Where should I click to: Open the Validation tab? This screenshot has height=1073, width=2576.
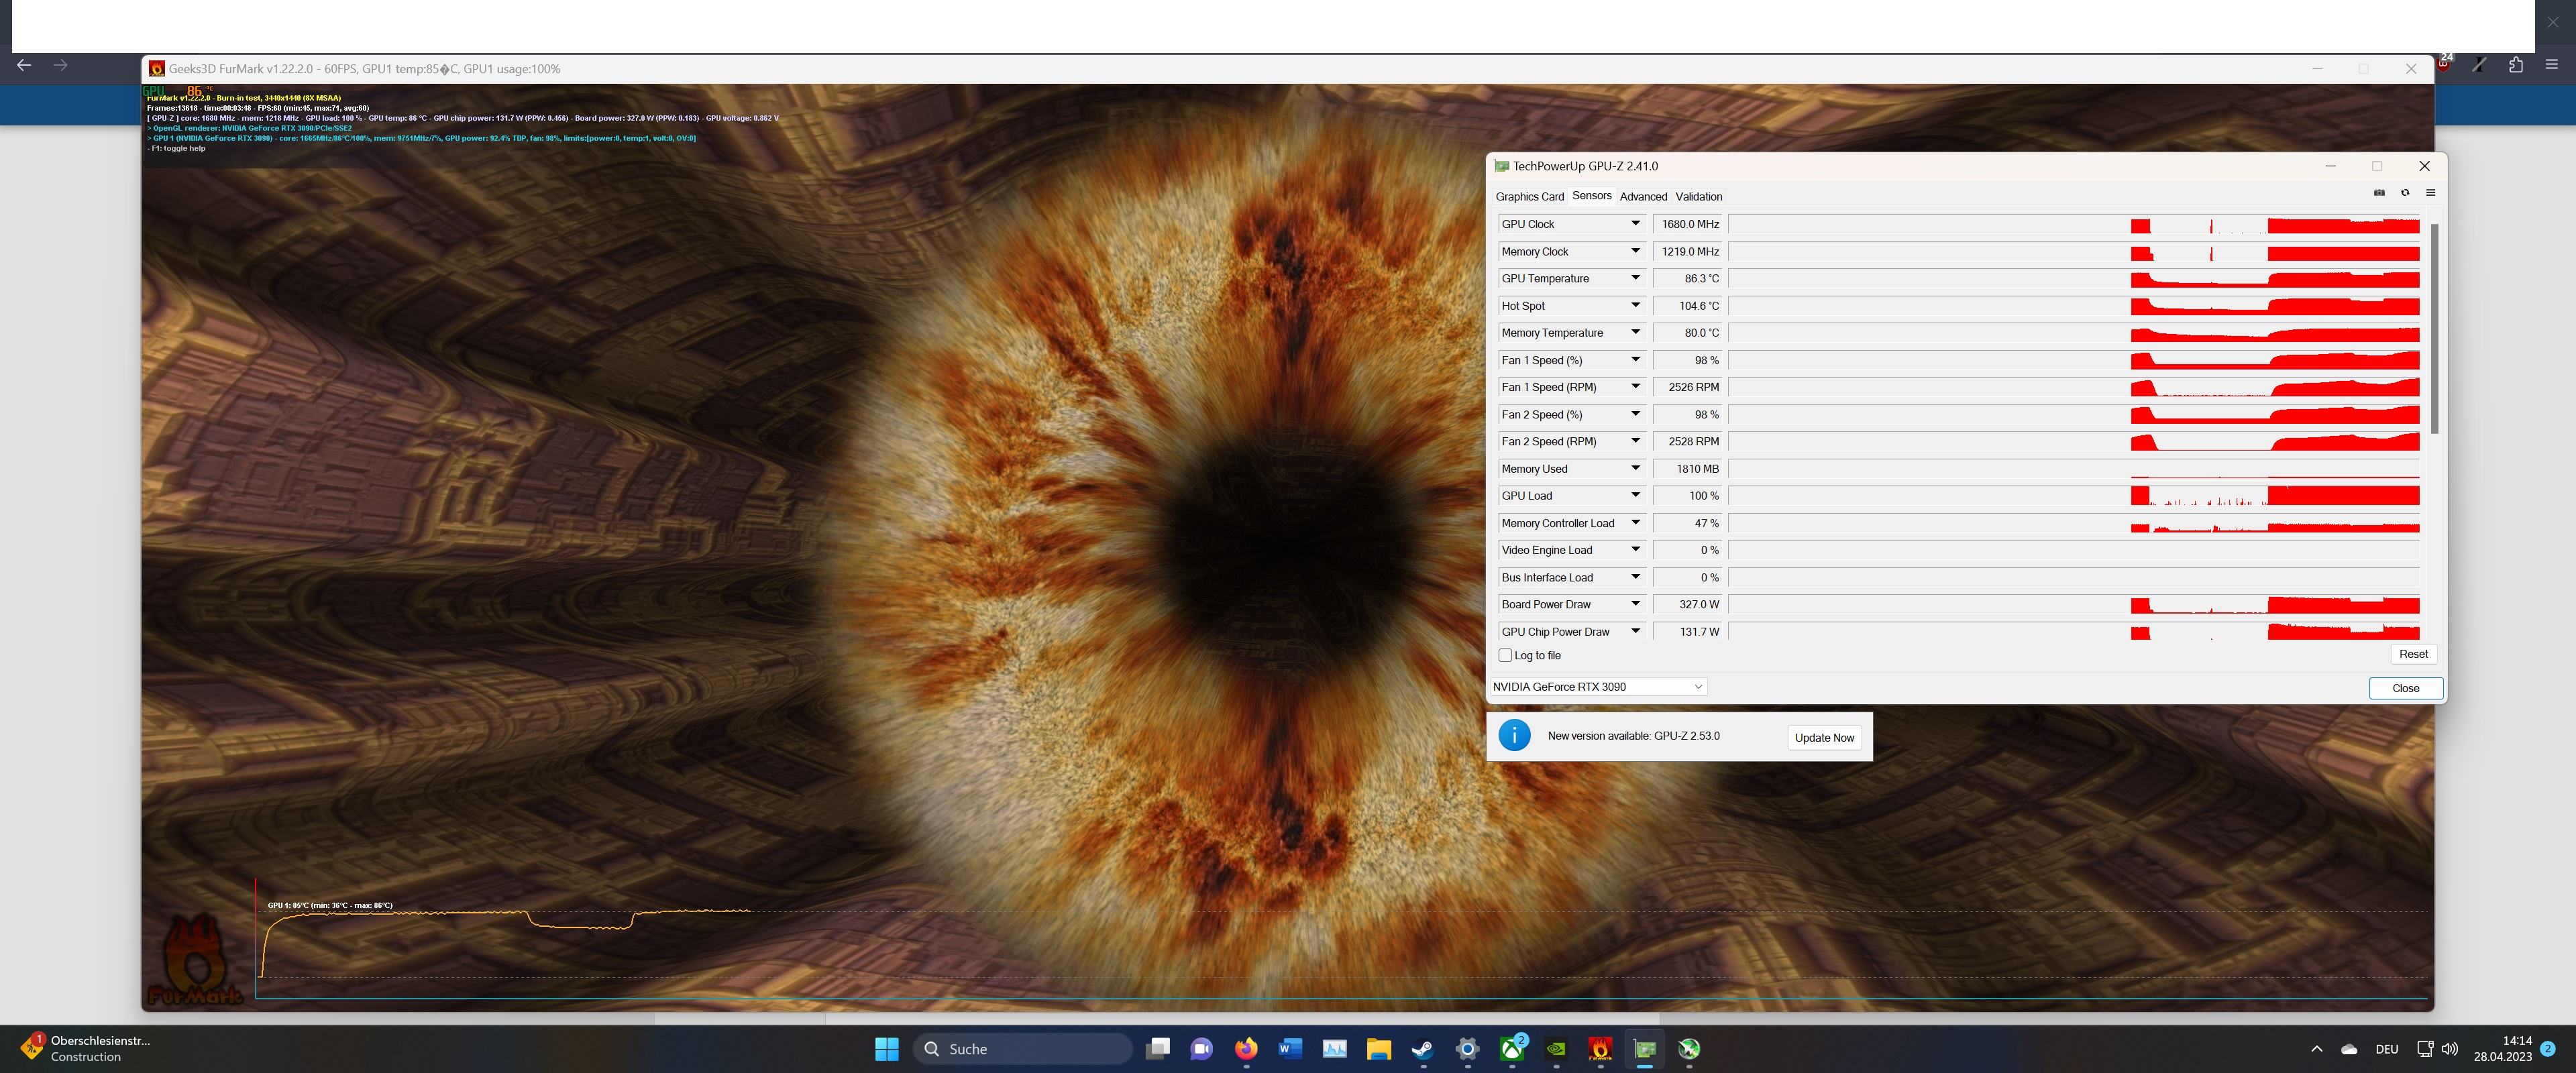[x=1698, y=197]
